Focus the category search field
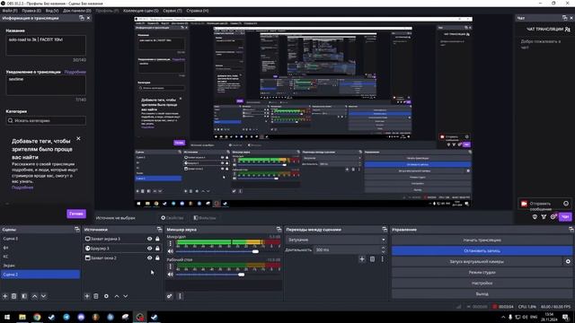 tap(46, 120)
